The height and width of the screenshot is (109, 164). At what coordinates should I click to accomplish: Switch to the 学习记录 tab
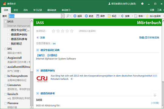click(38, 10)
